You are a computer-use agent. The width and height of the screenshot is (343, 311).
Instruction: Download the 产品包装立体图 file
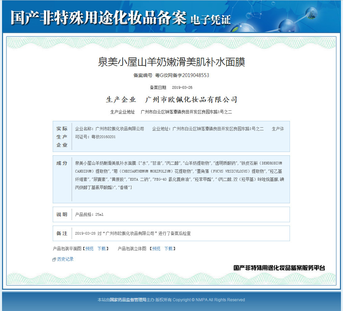pyautogui.click(x=169, y=249)
